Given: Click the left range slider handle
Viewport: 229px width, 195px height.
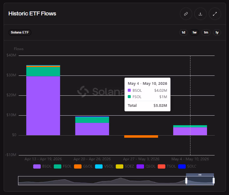Looking at the screenshot, I should (x=186, y=181).
